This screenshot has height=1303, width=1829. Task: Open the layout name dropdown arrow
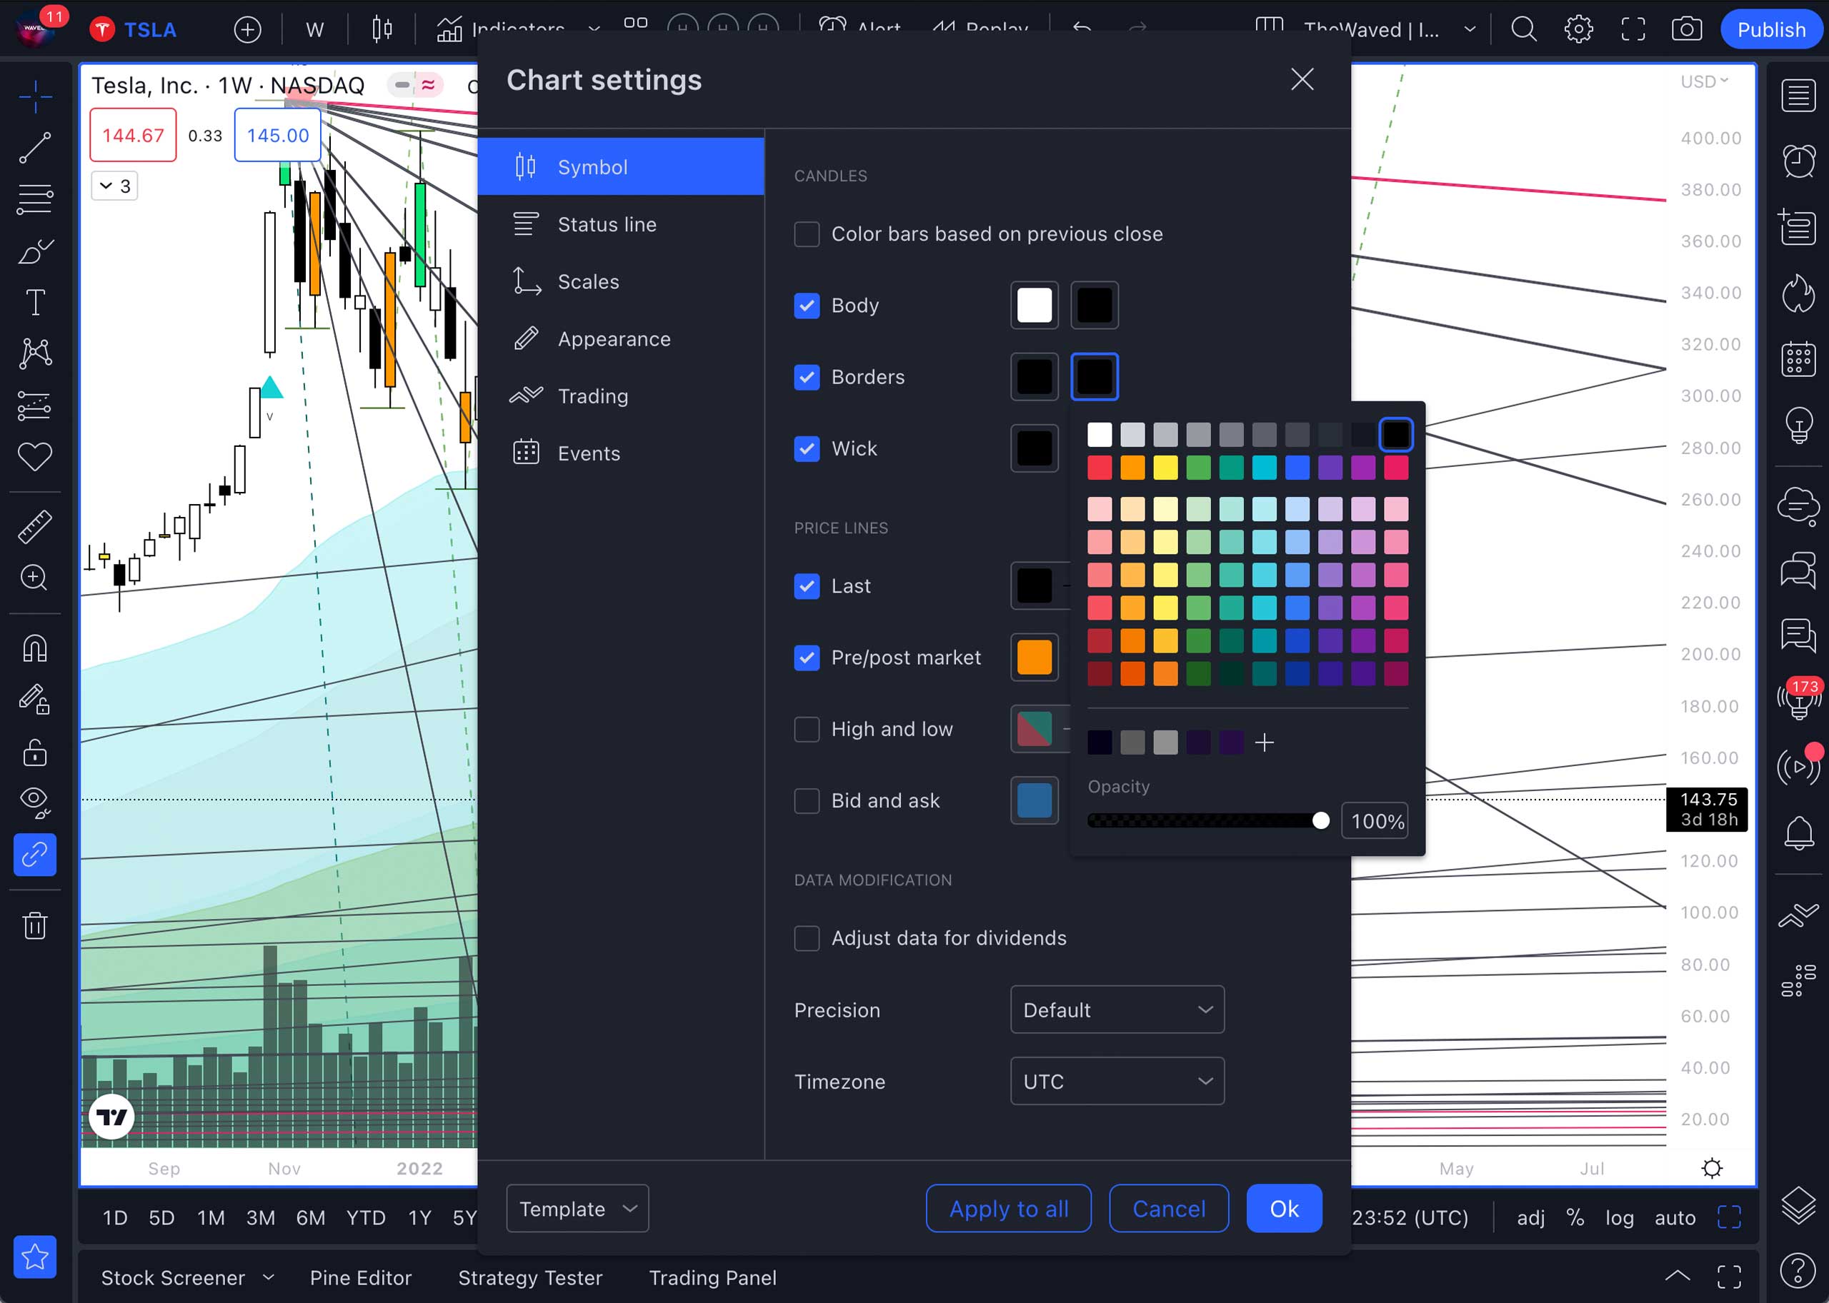(1470, 30)
